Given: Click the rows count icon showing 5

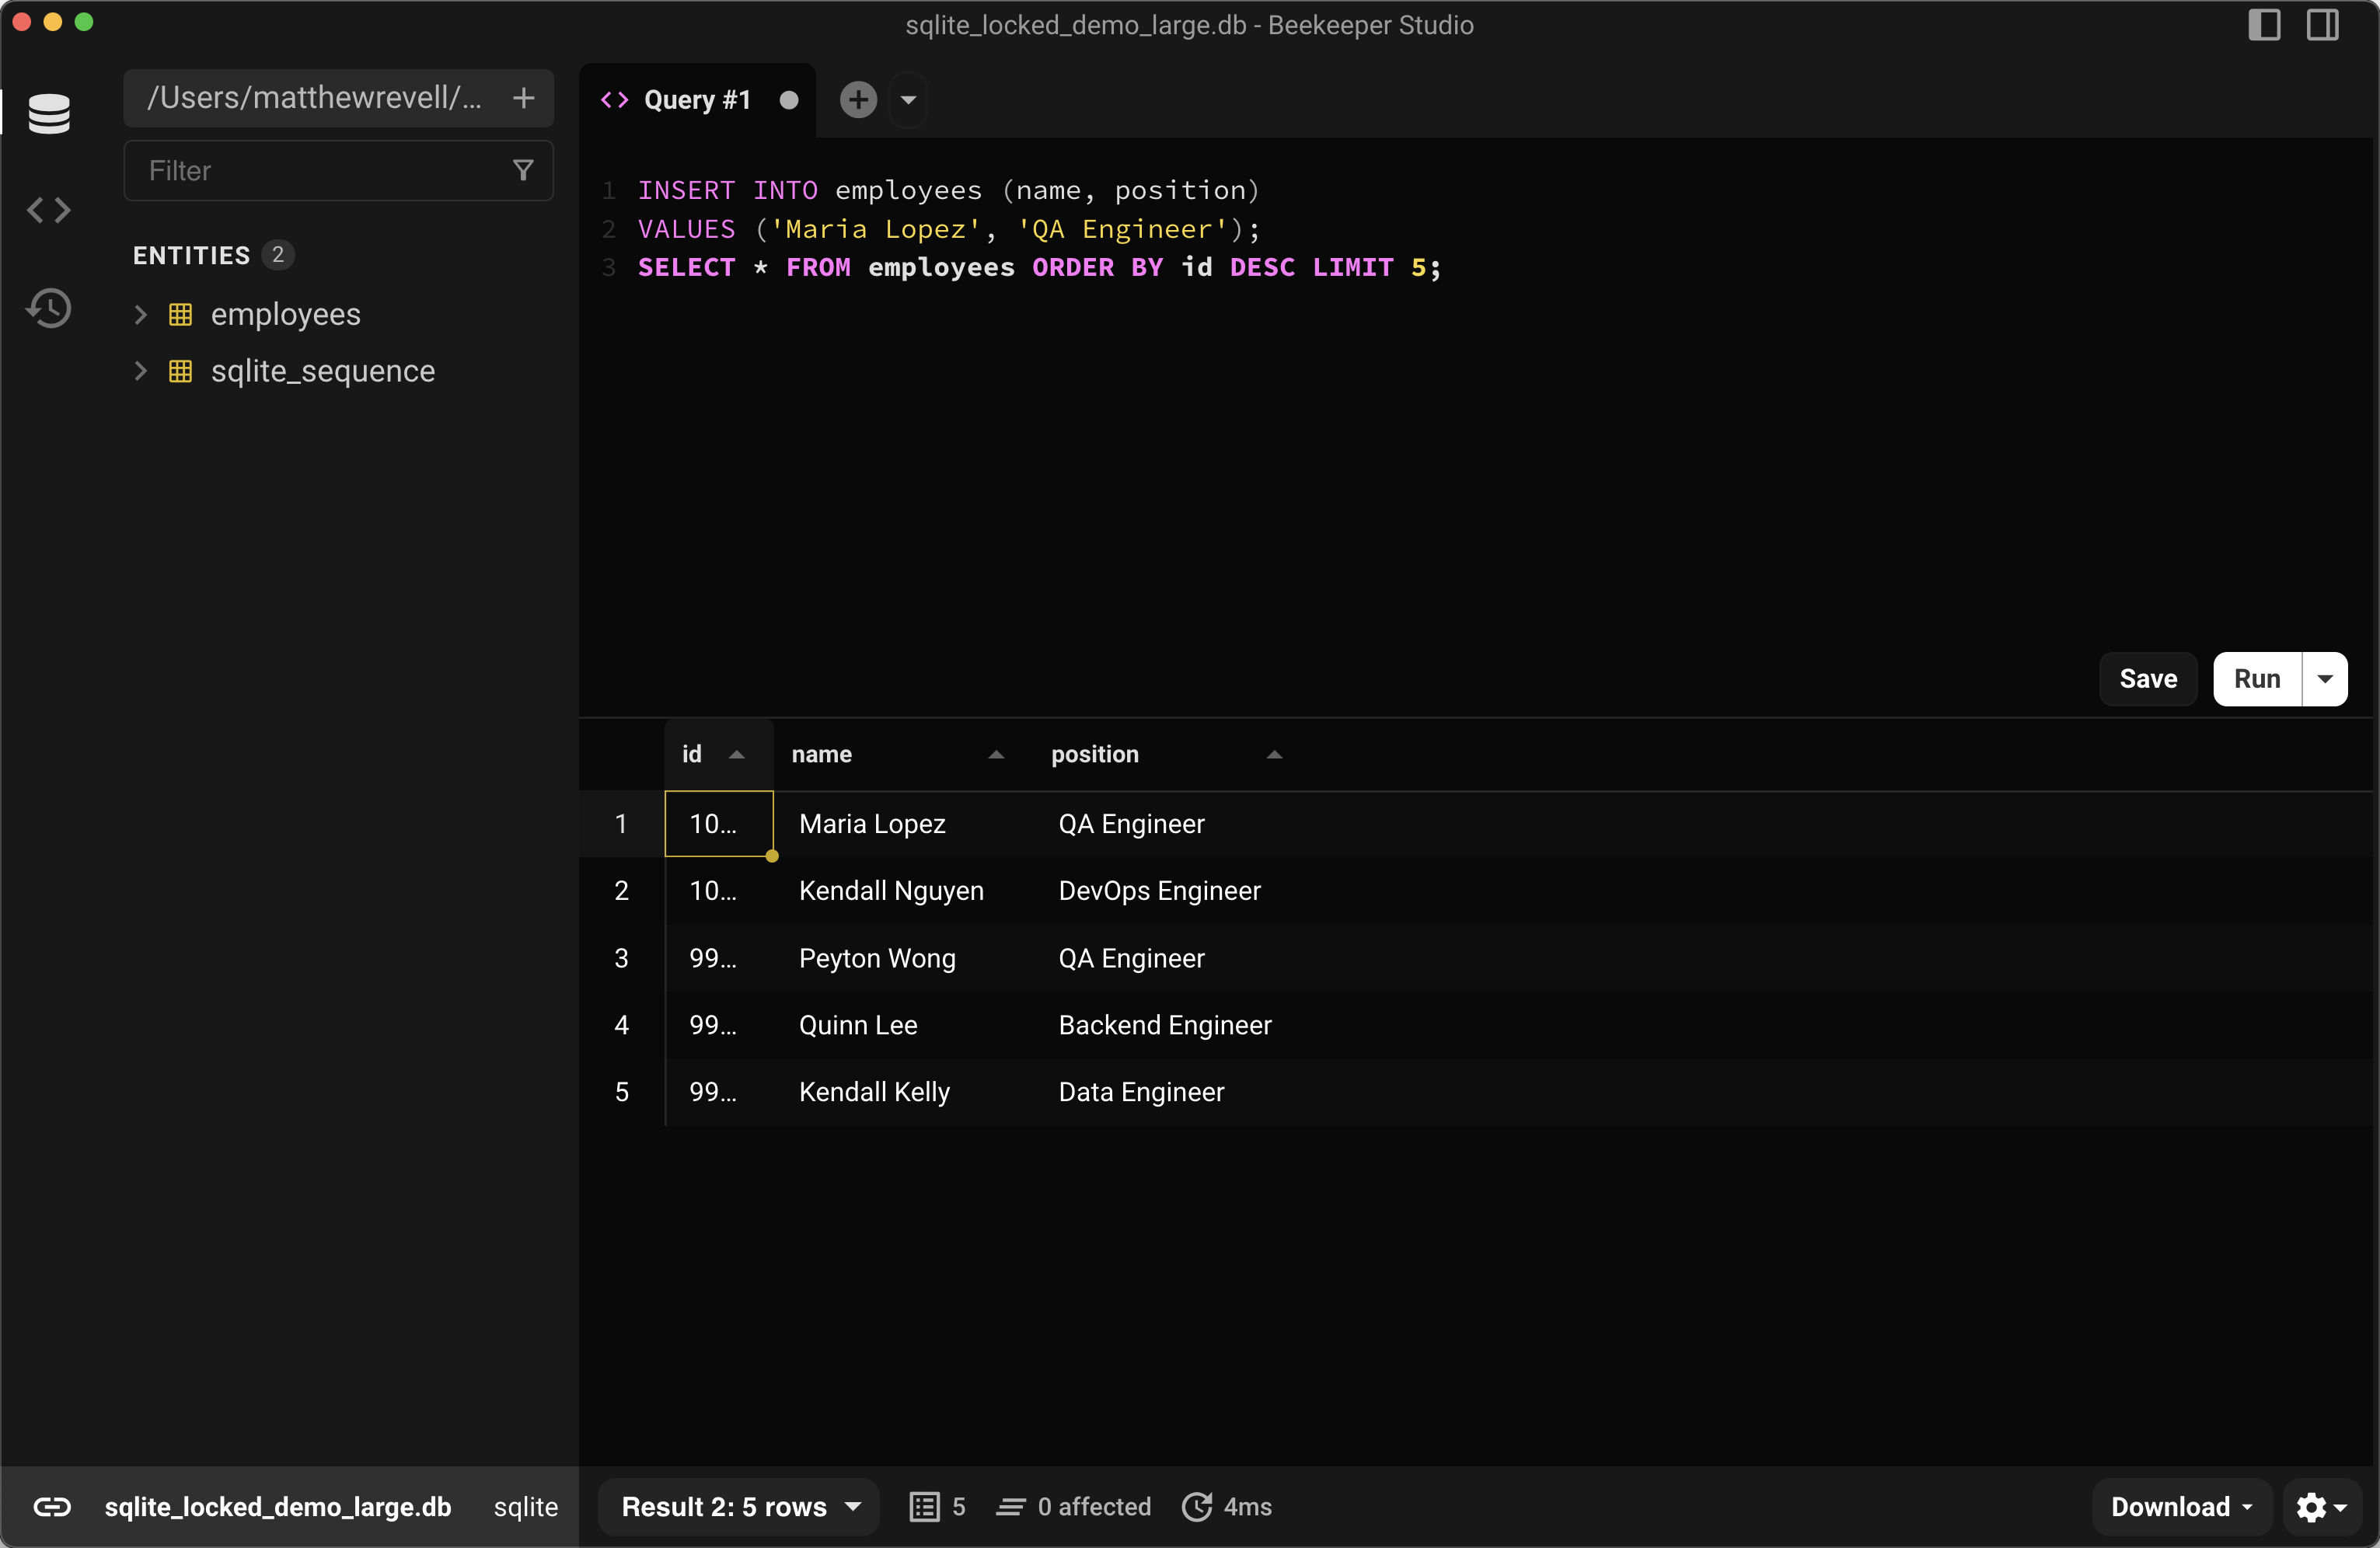Looking at the screenshot, I should 925,1507.
